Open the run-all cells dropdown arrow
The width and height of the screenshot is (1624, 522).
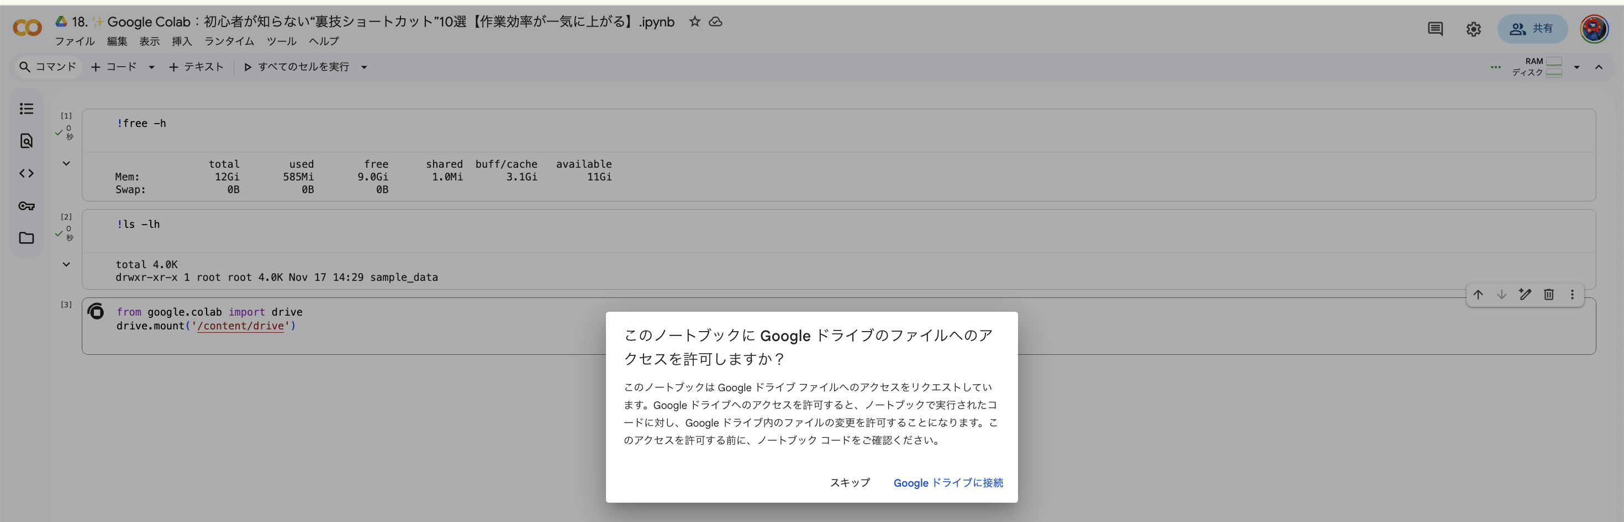pos(365,67)
